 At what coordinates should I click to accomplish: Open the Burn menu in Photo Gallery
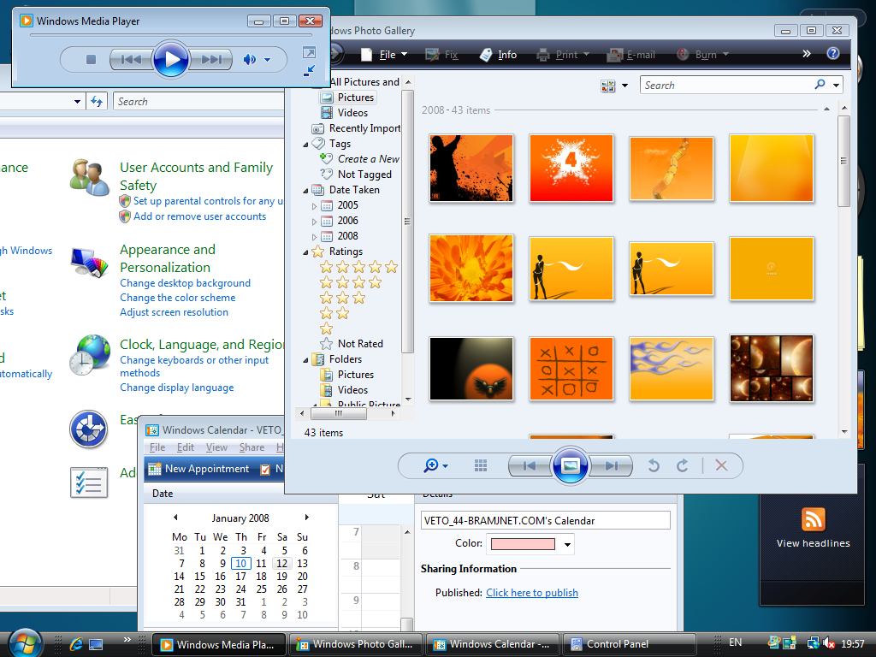pyautogui.click(x=703, y=55)
